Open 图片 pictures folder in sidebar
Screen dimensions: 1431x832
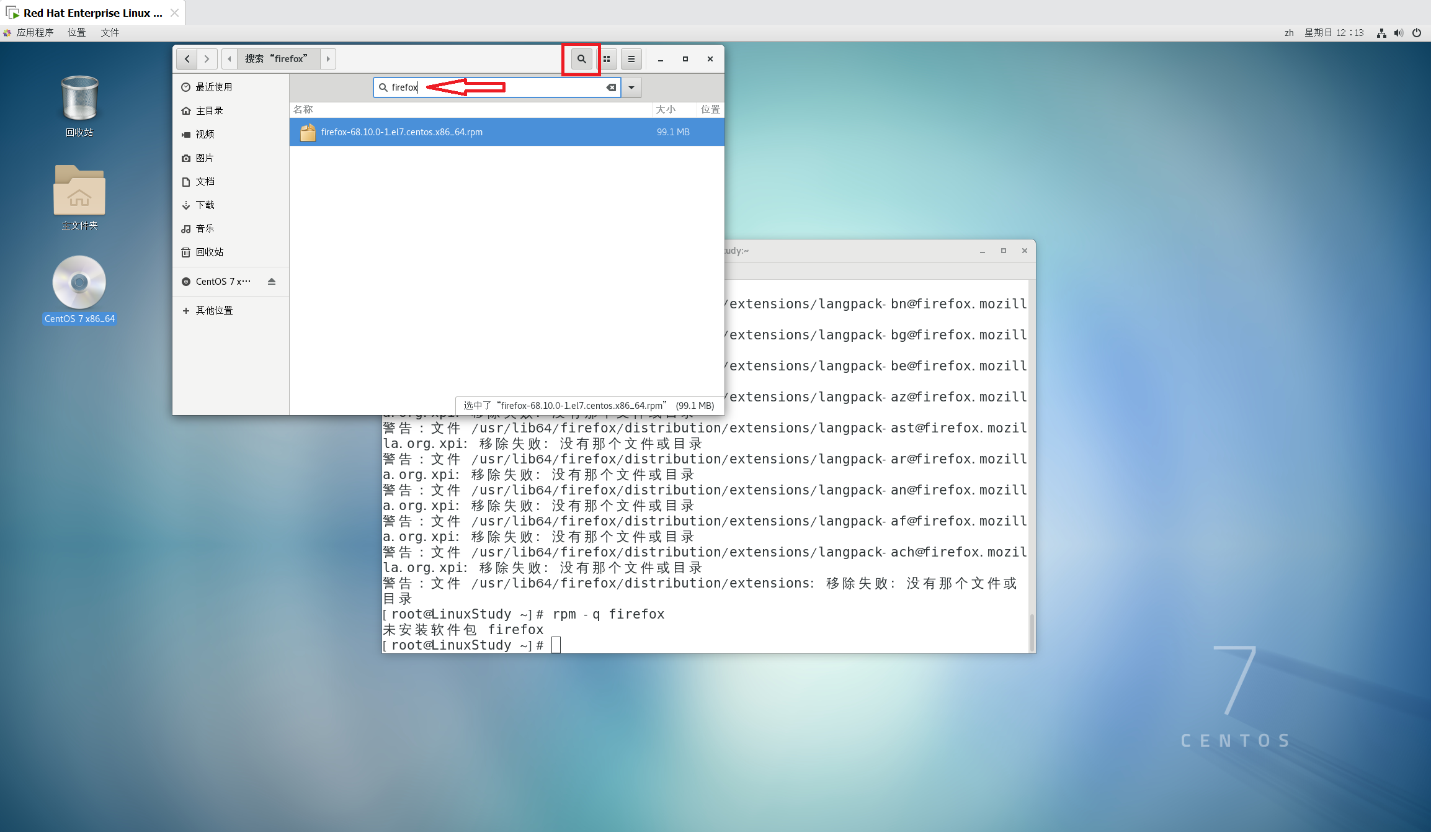[231, 158]
